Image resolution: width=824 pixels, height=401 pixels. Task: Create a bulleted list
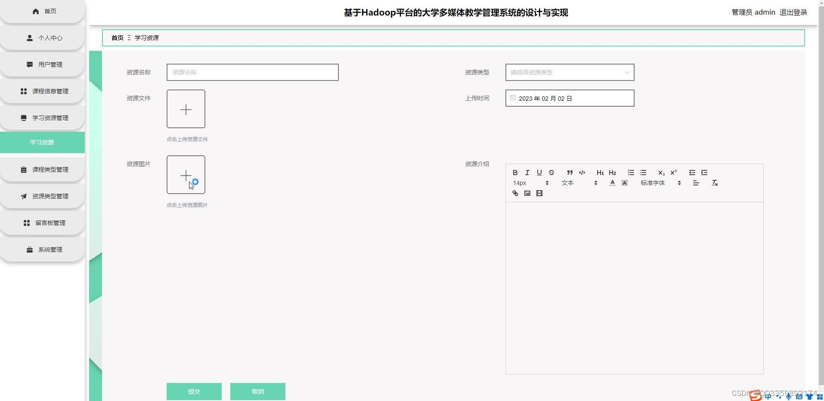pyautogui.click(x=643, y=173)
